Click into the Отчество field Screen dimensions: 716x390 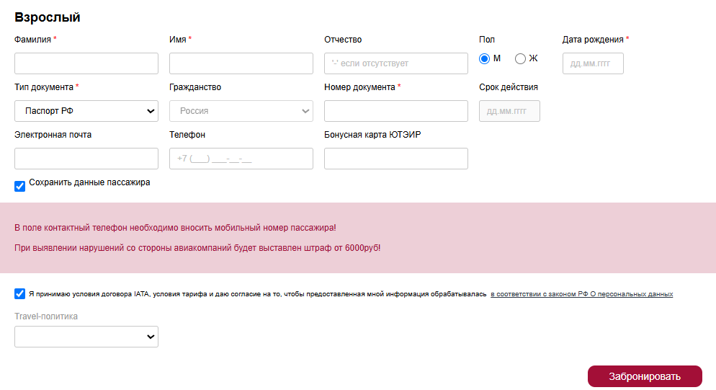coord(396,63)
